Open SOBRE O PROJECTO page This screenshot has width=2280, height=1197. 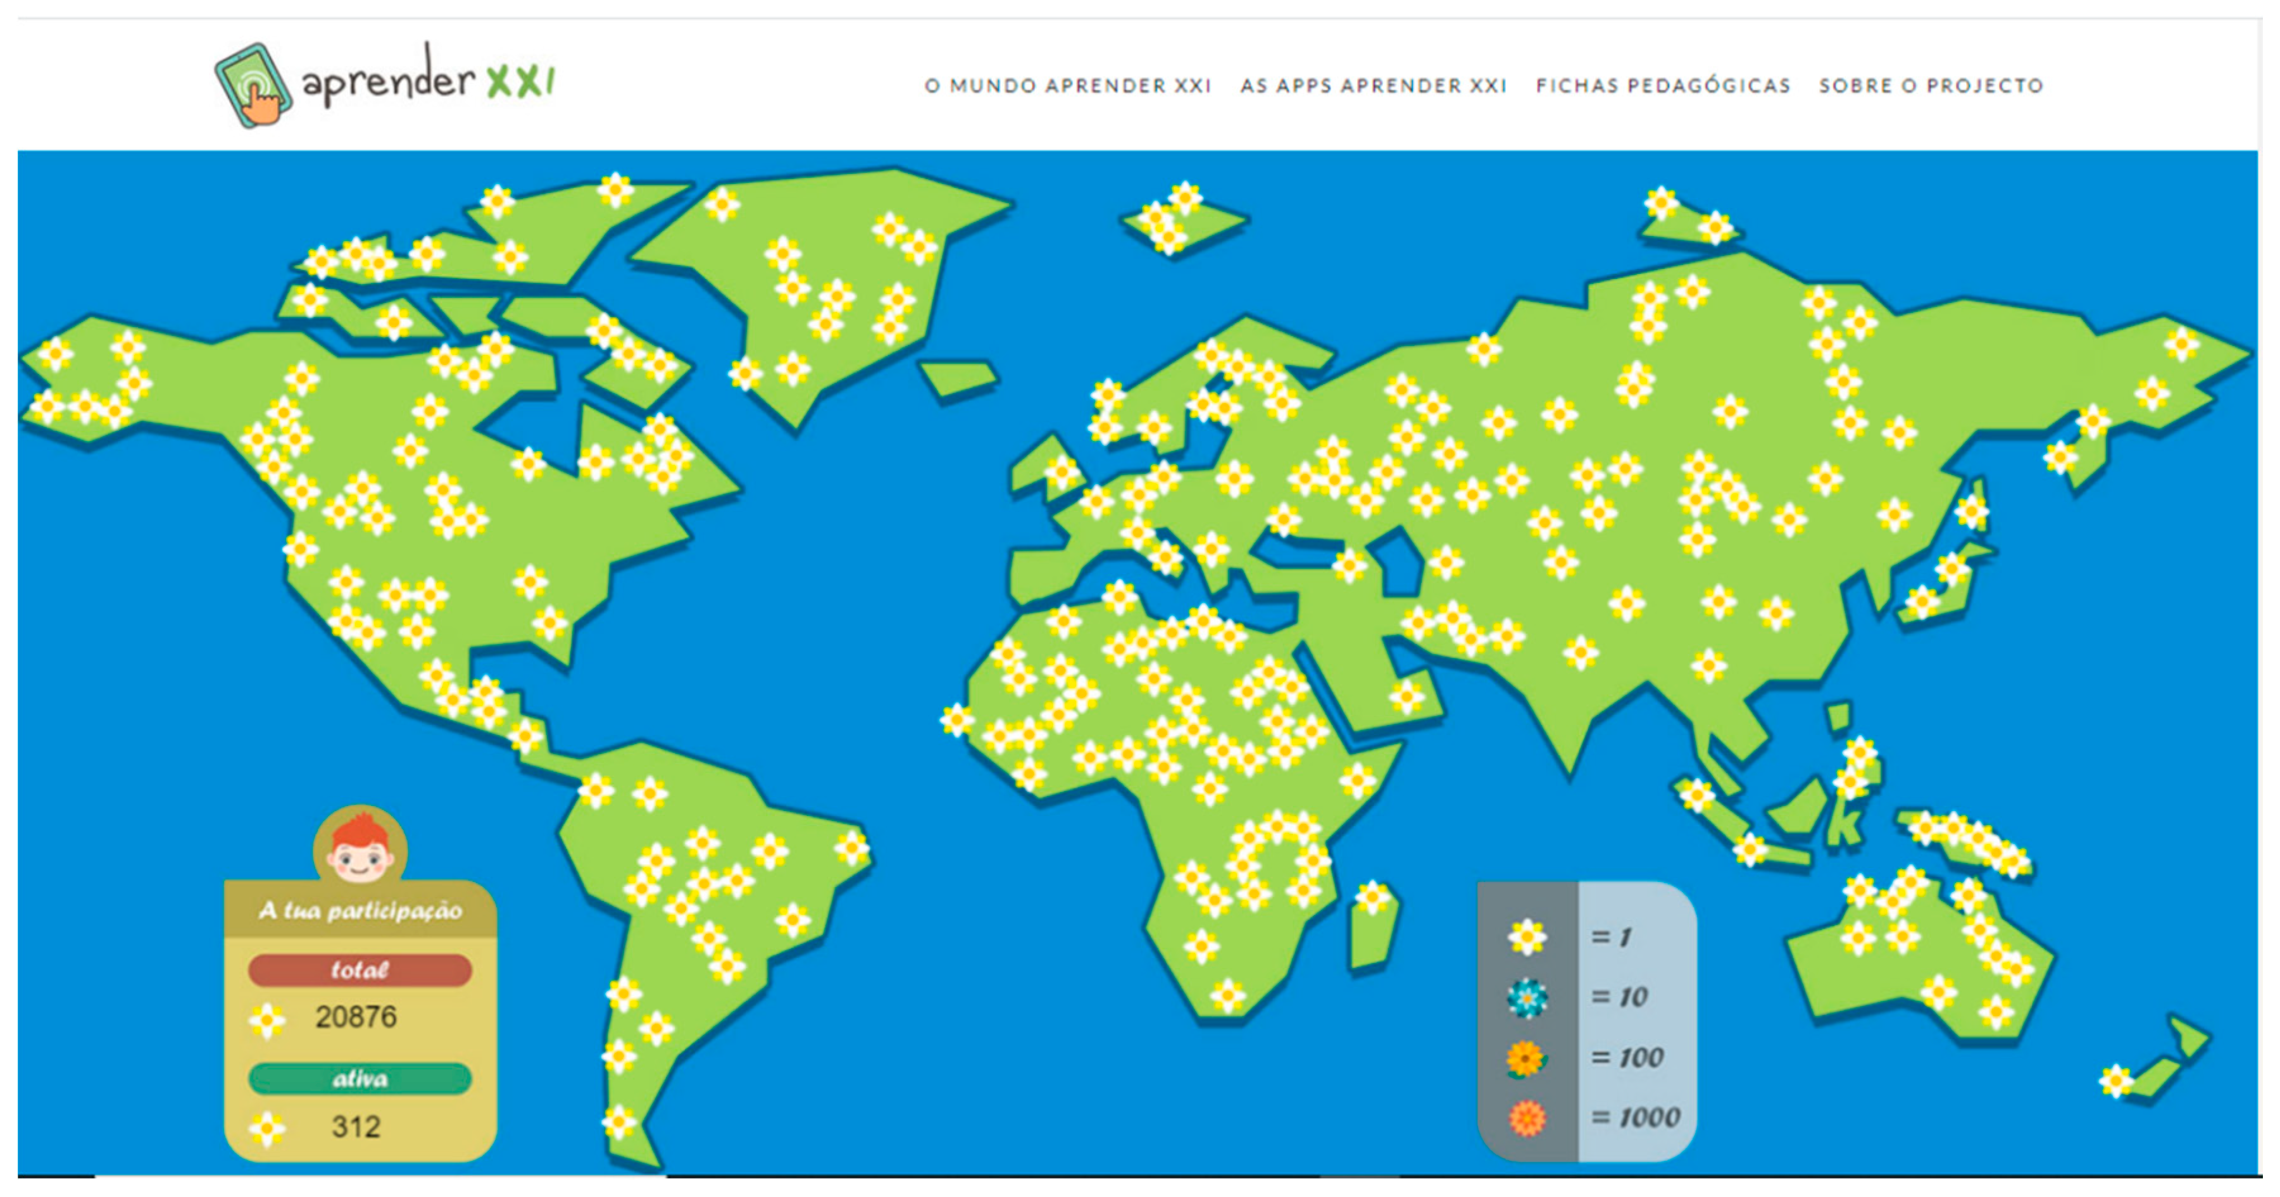coord(1931,86)
